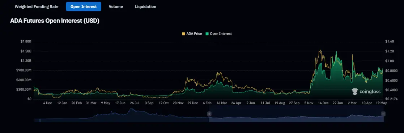Click the 19 May date label
This screenshot has height=133, width=404.
[382, 103]
